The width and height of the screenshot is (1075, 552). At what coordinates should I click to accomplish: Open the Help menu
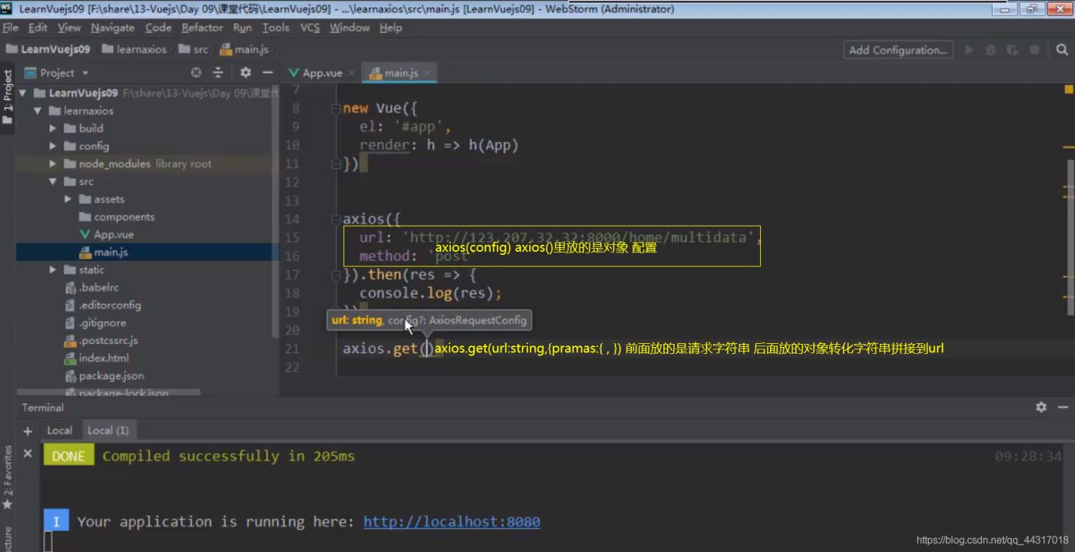click(x=391, y=28)
